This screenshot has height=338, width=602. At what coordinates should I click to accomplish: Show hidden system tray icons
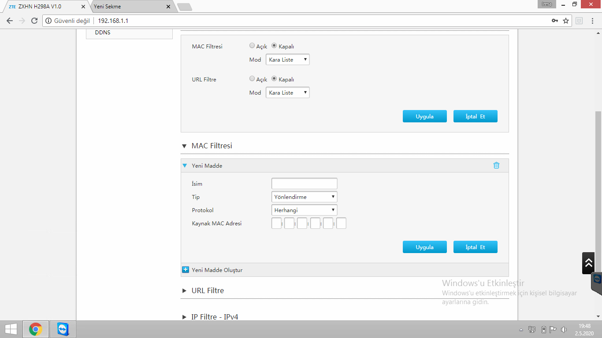(521, 330)
